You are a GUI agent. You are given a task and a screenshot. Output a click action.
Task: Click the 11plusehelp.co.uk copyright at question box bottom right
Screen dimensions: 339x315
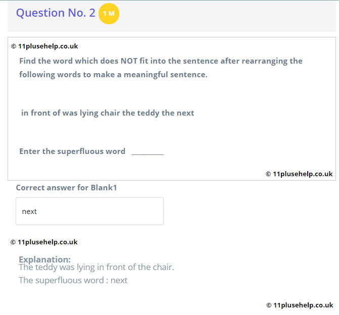click(299, 174)
